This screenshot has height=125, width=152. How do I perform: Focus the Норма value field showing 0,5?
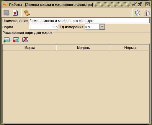(44, 27)
